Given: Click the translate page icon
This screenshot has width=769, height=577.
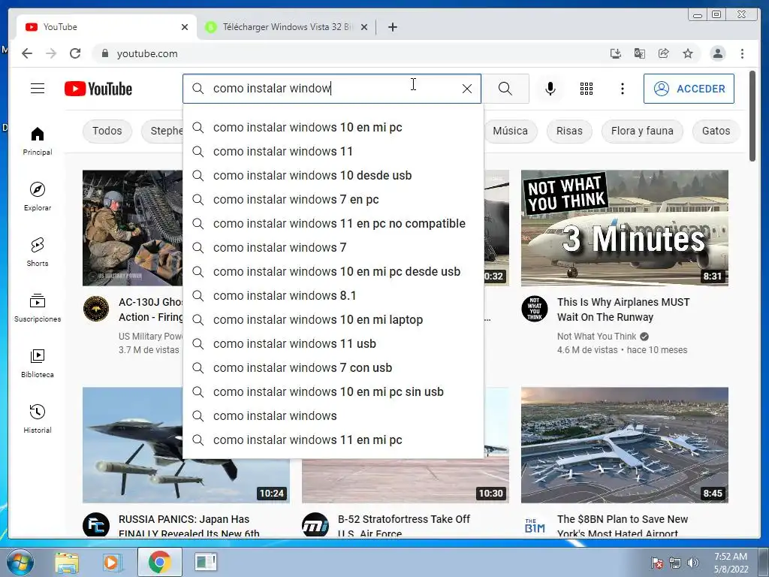Looking at the screenshot, I should tap(640, 53).
